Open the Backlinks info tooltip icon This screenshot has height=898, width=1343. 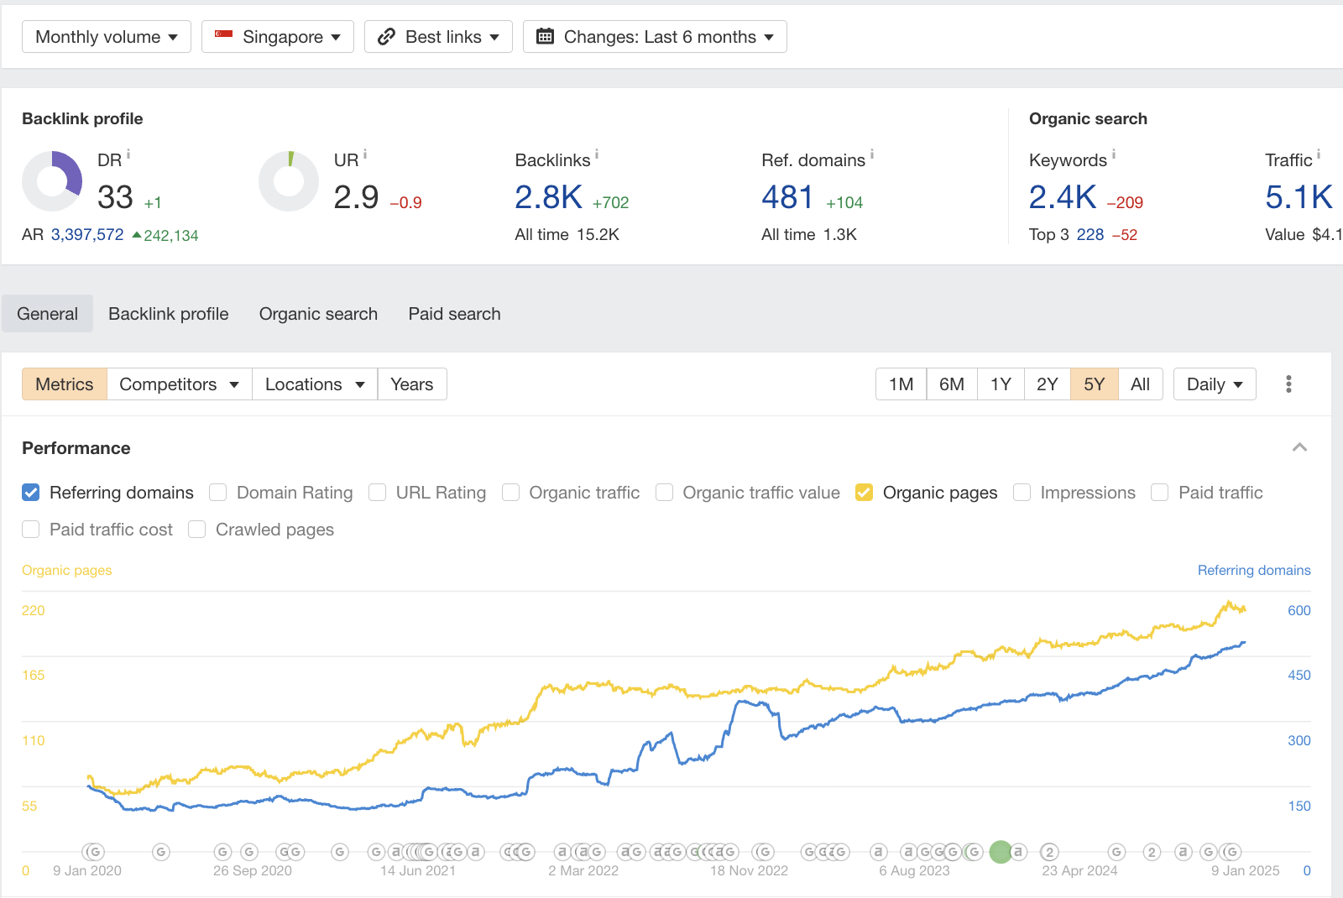597,154
